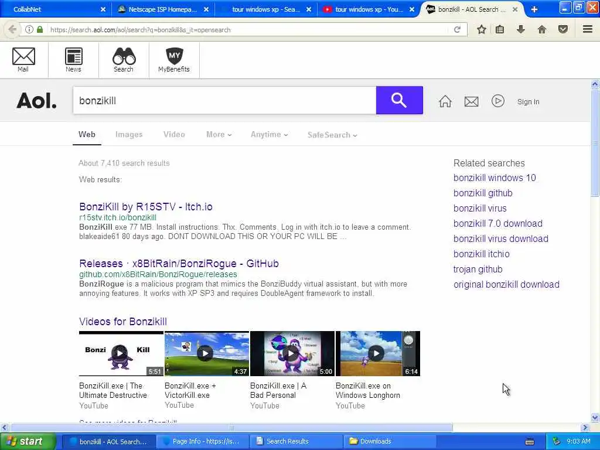This screenshot has width=600, height=450.
Task: Click related search bonzikill virus download
Action: tap(501, 239)
